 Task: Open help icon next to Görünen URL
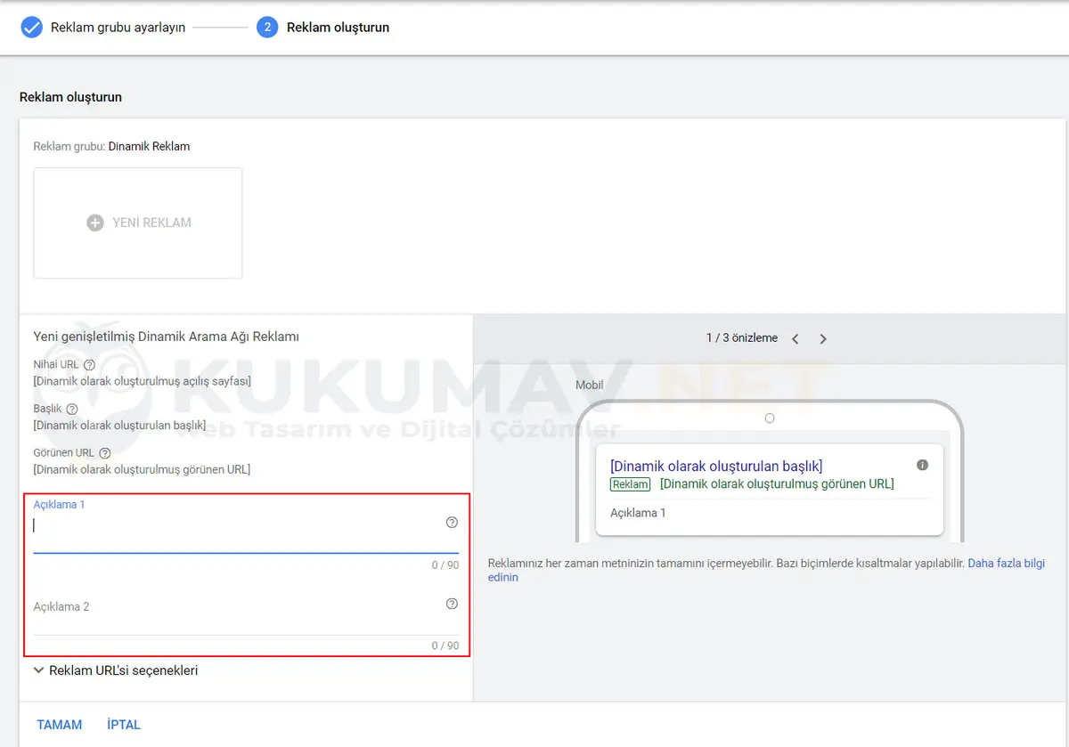(x=105, y=452)
